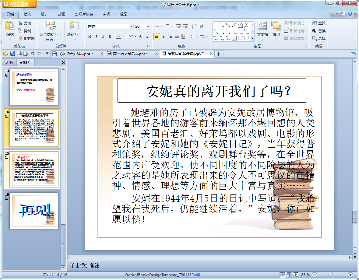Increase the paragraph indent level
Screen dimensions: 359x280
pos(185,26)
